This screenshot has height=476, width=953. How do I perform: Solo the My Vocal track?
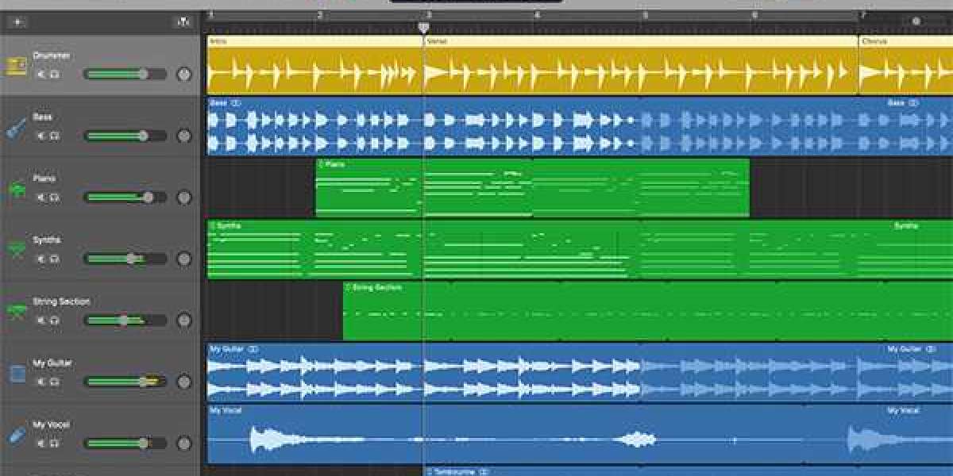[55, 443]
